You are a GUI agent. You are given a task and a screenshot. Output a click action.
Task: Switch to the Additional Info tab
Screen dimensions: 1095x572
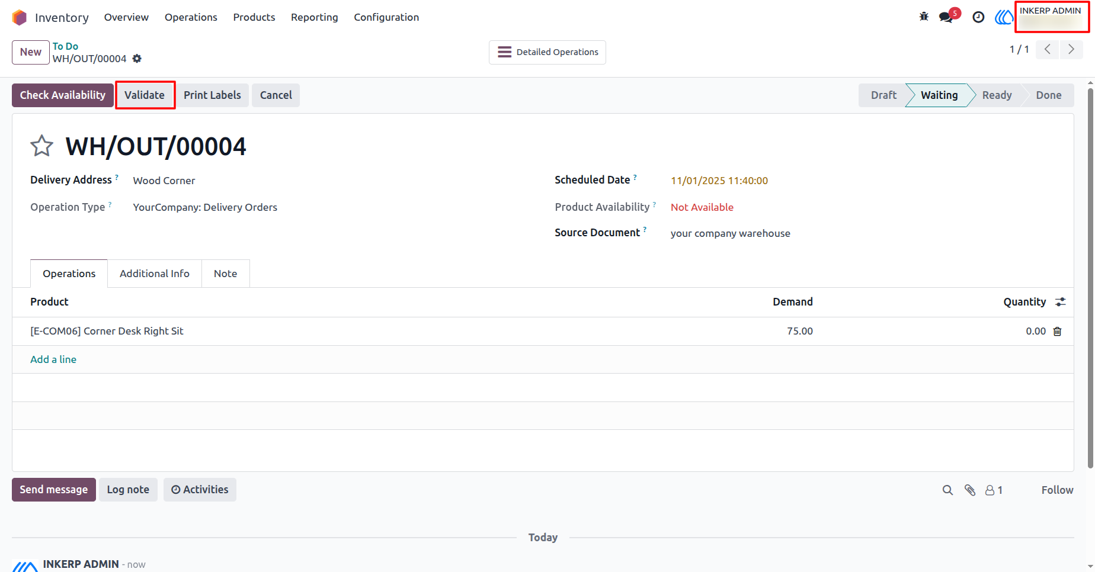tap(155, 274)
